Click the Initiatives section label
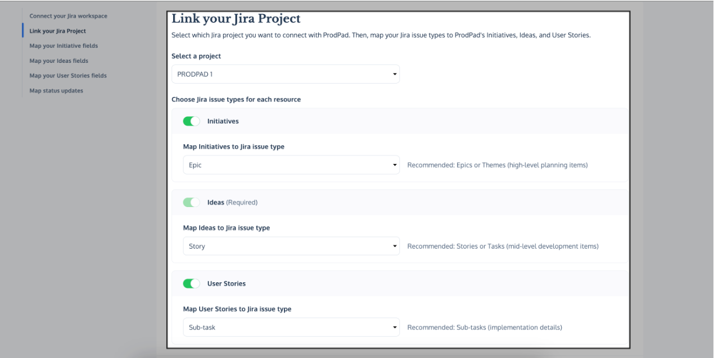This screenshot has height=358, width=714. [x=223, y=121]
